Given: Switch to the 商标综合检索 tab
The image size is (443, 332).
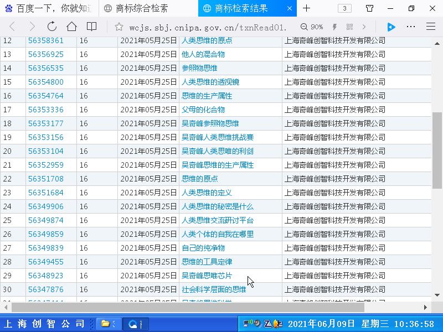Looking at the screenshot, I should (x=142, y=8).
